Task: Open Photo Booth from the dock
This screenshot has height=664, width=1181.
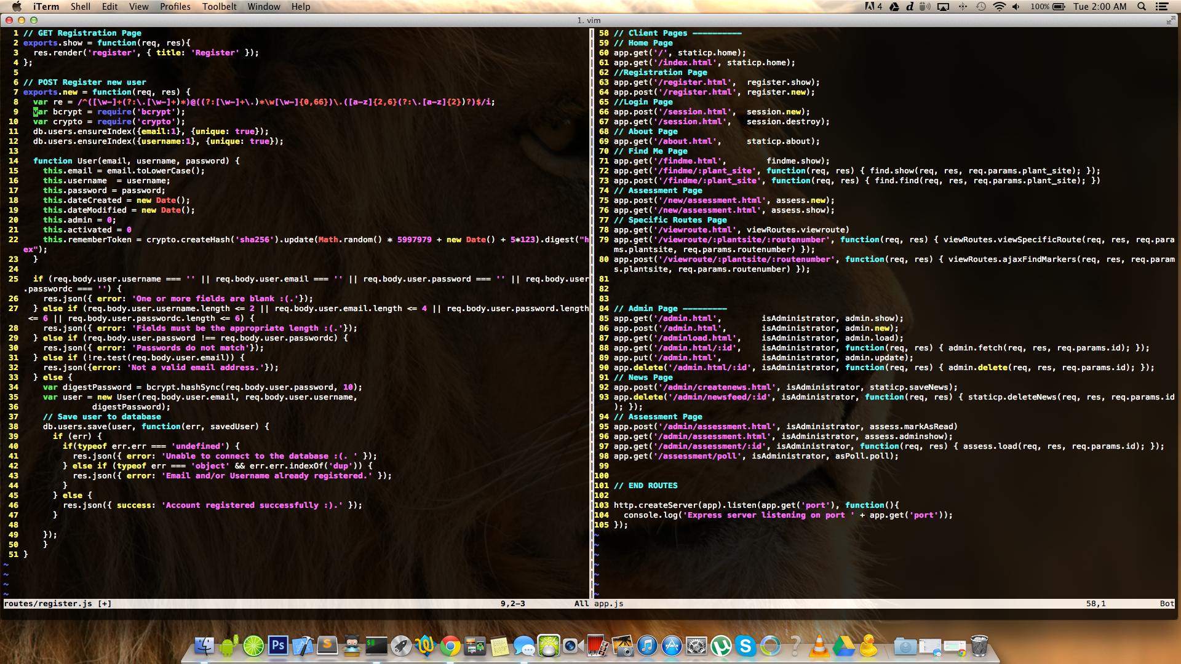Action: coord(598,646)
